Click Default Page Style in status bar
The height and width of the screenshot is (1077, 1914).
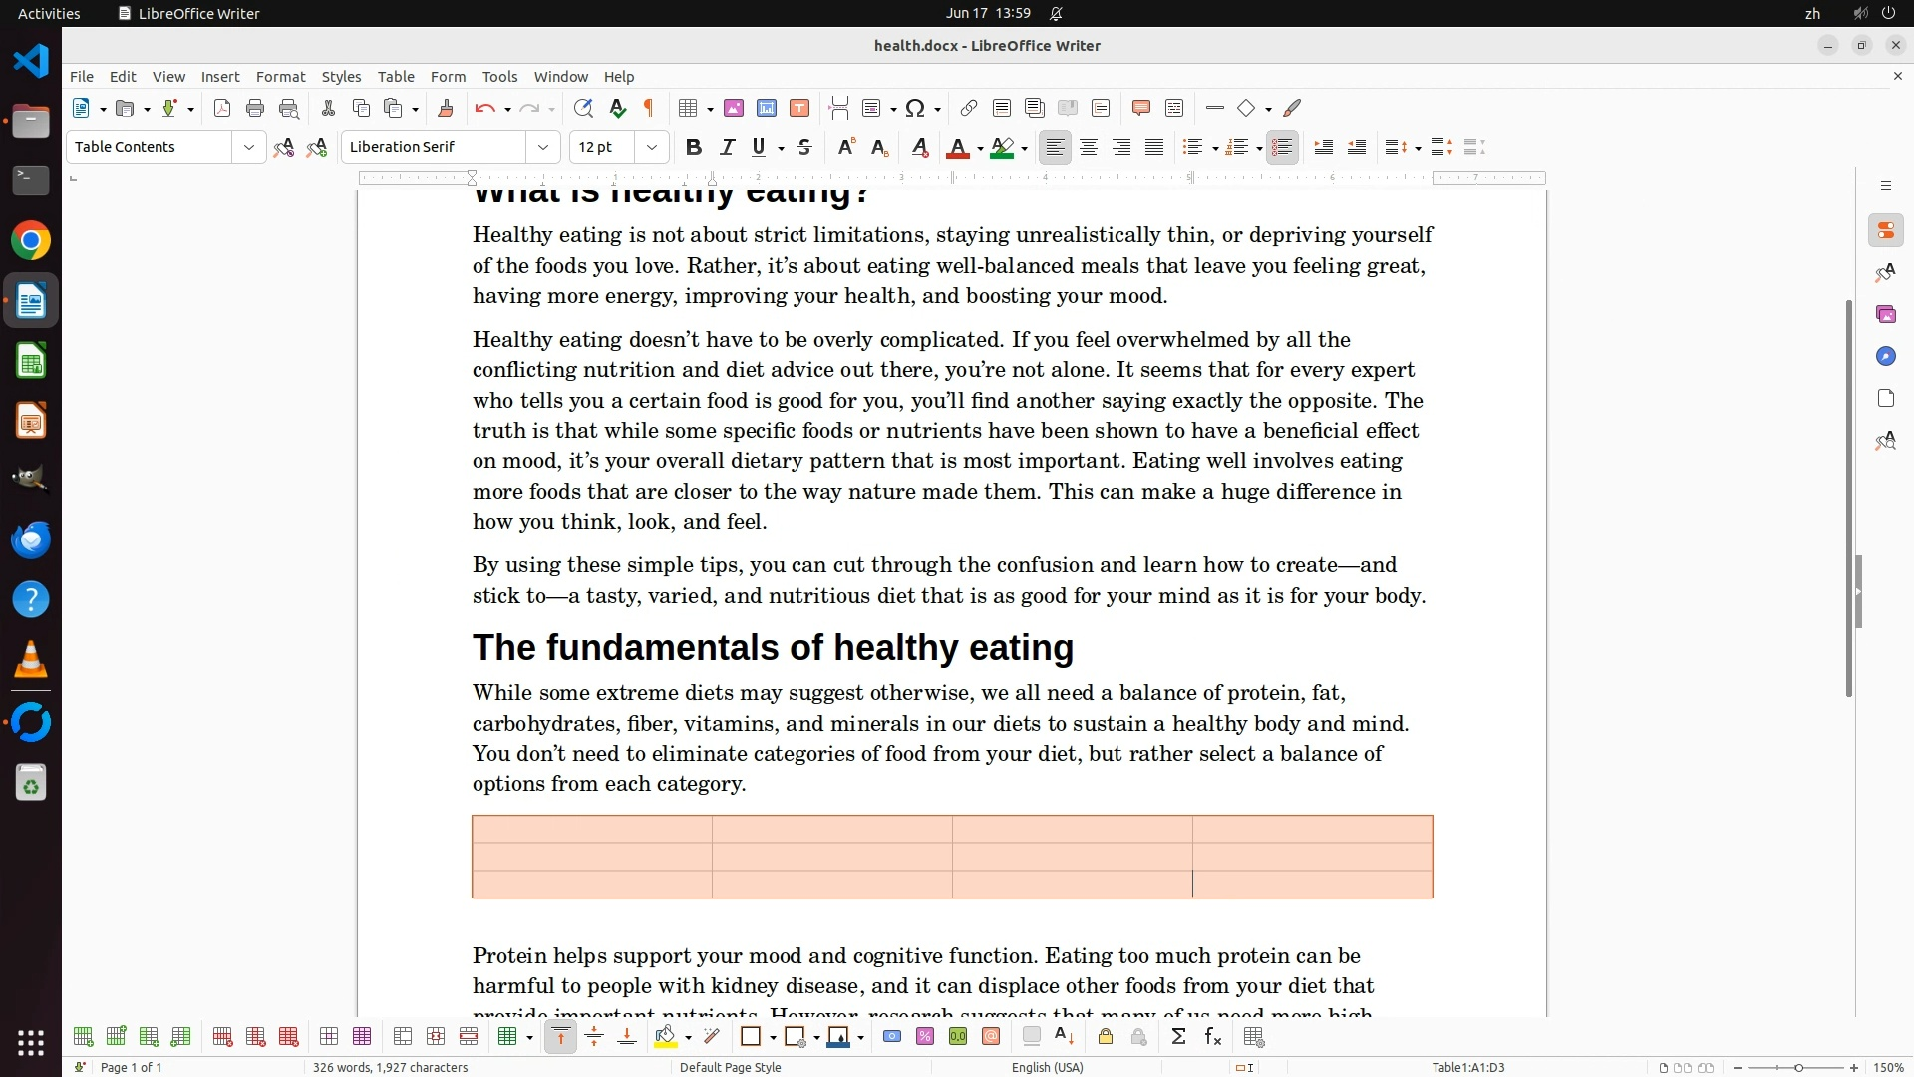730,1067
